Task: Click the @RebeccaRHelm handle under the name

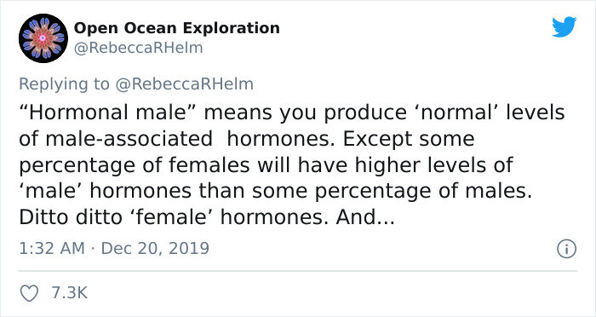Action: point(138,49)
